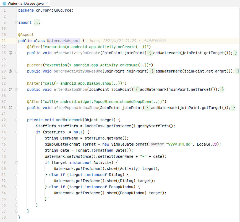Click the afterDialogShow method name
240x222 pixels.
(x=70, y=89)
